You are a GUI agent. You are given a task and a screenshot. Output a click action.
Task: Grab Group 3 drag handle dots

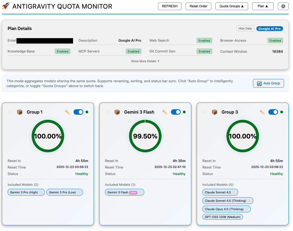pos(205,112)
